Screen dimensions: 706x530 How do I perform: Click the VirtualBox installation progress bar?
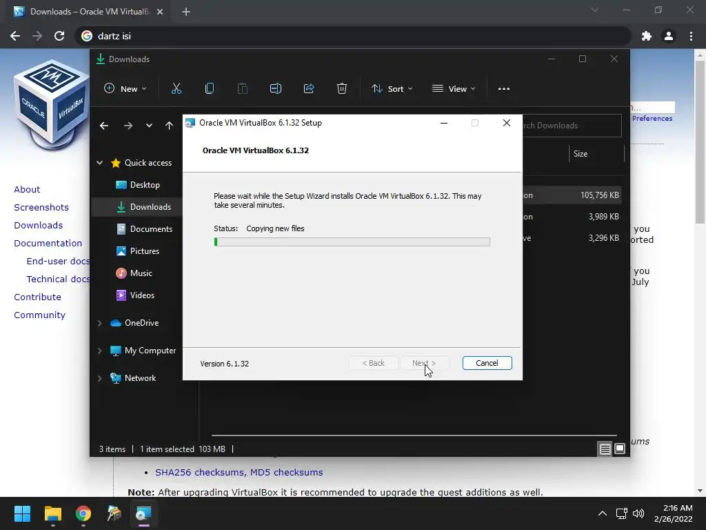coord(352,242)
